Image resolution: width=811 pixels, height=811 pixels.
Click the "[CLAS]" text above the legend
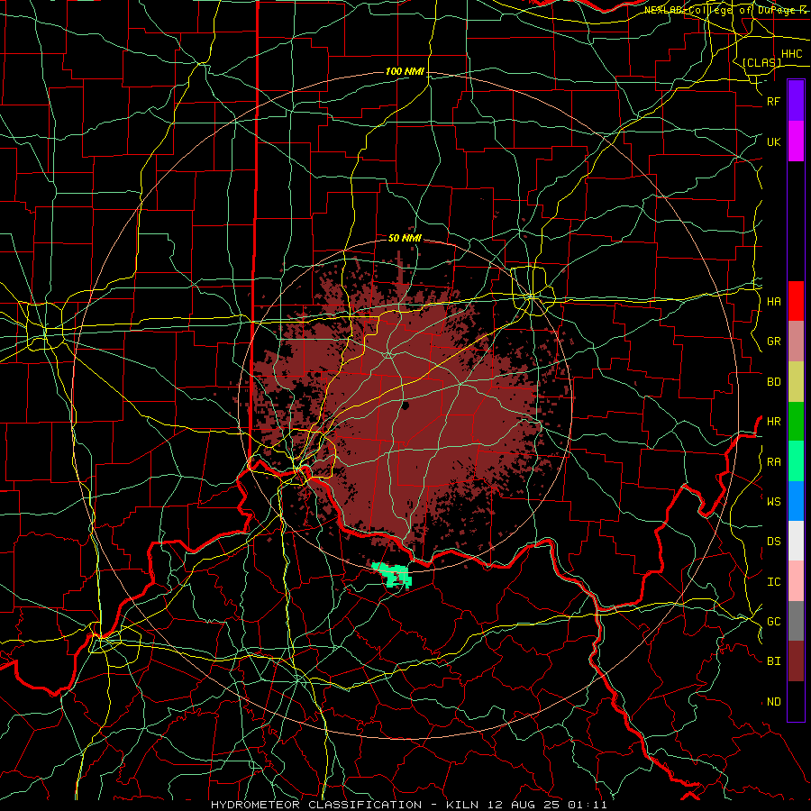click(x=761, y=62)
